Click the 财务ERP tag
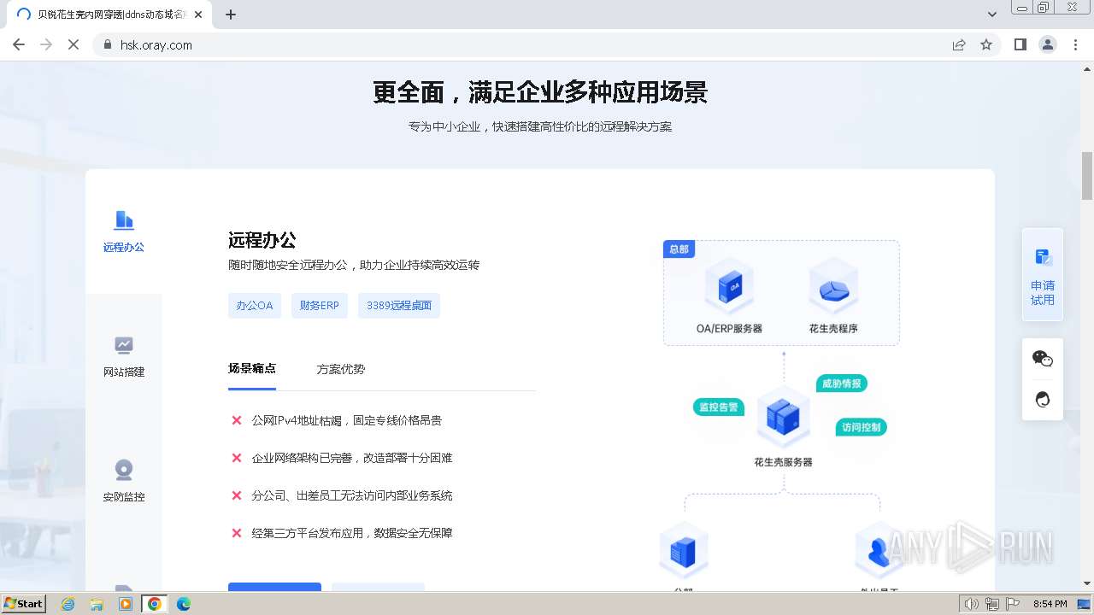Screen dimensions: 1094x615 pos(320,306)
